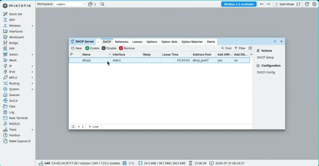
Task: Switch to the Option Sets tab
Action: point(169,42)
